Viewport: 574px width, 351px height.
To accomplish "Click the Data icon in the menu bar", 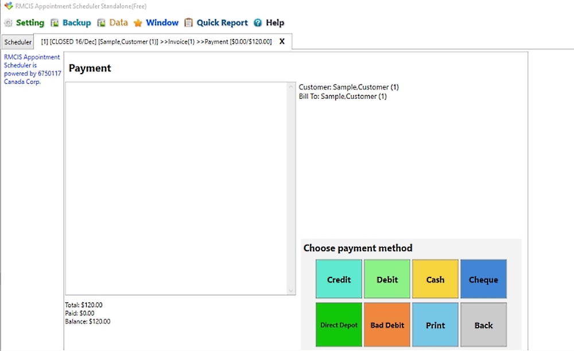I will point(101,23).
